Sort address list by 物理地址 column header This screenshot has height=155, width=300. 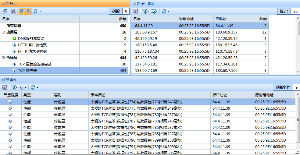pos(195,19)
